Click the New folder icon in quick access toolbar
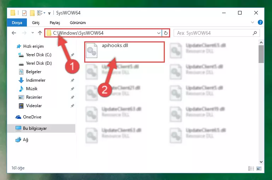This screenshot has width=272, height=180. 32,13
